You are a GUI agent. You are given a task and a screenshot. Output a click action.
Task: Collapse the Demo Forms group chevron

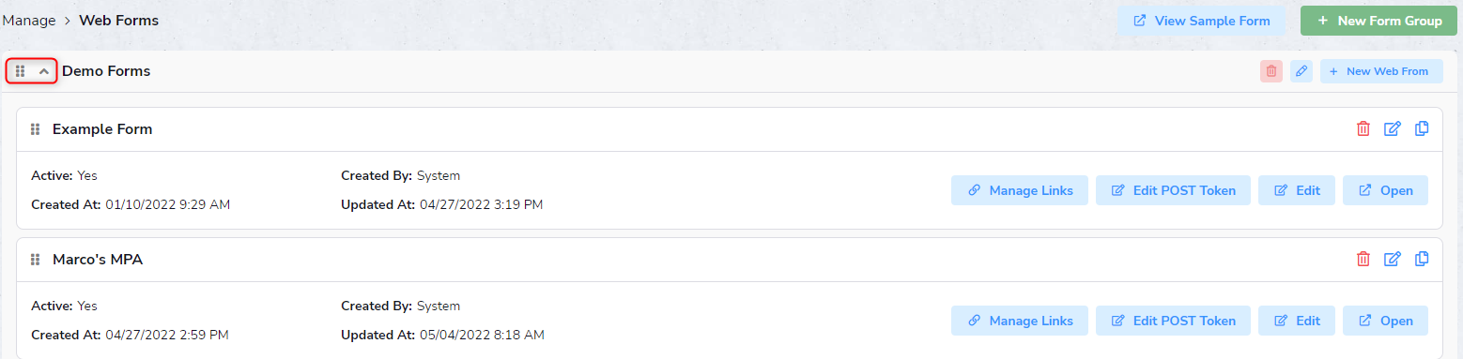(x=44, y=71)
